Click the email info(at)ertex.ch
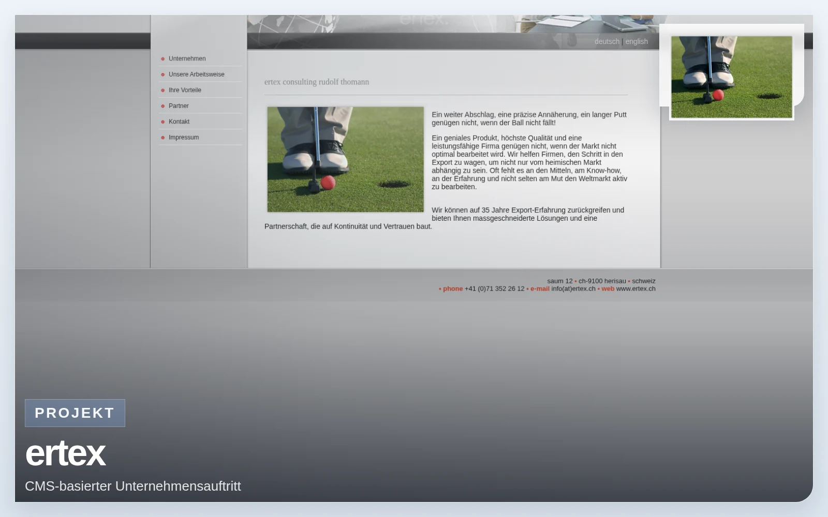 pyautogui.click(x=573, y=288)
